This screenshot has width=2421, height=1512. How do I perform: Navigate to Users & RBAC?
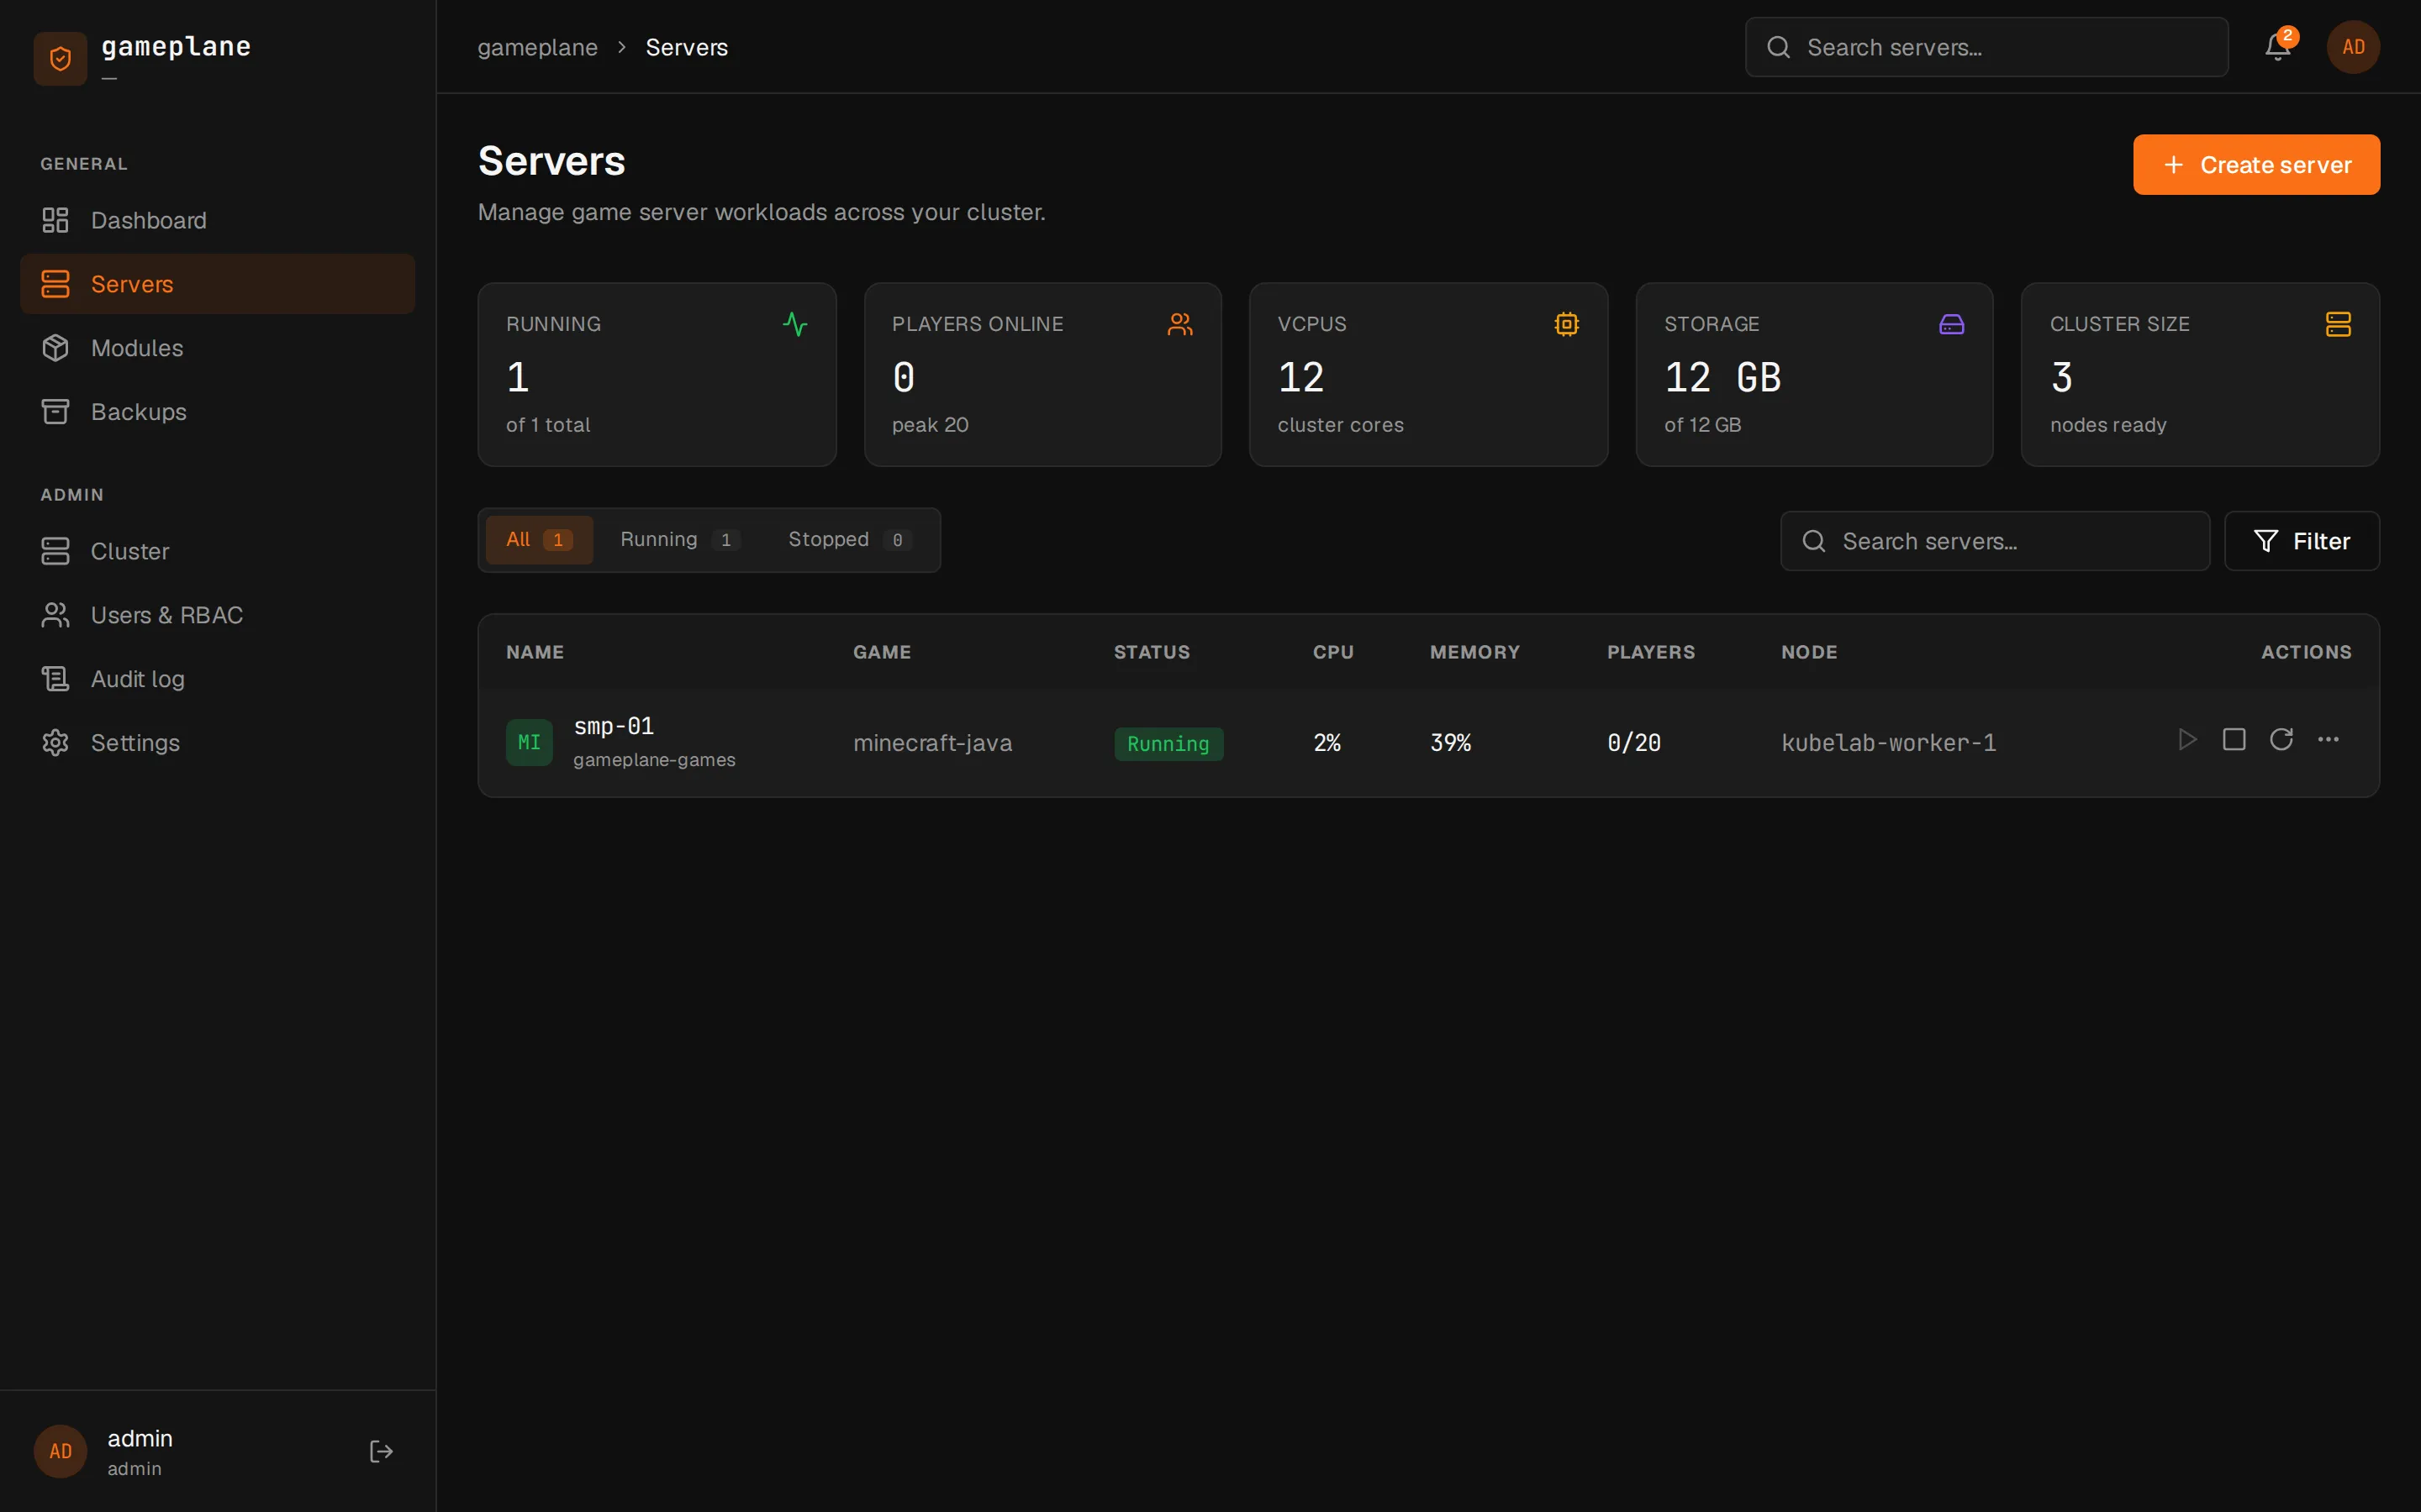pos(217,615)
